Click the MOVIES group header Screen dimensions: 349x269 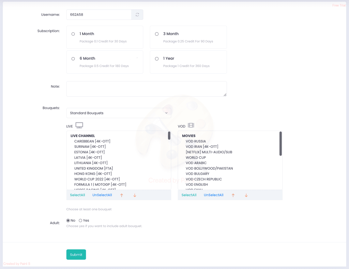[x=189, y=136]
